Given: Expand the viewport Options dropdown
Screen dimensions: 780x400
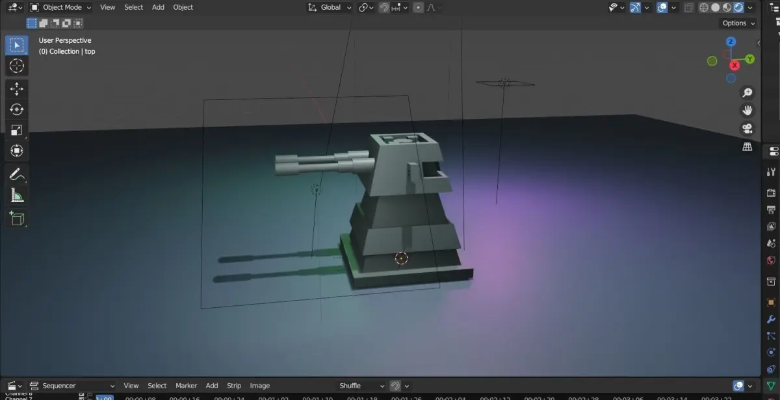Looking at the screenshot, I should (x=739, y=23).
